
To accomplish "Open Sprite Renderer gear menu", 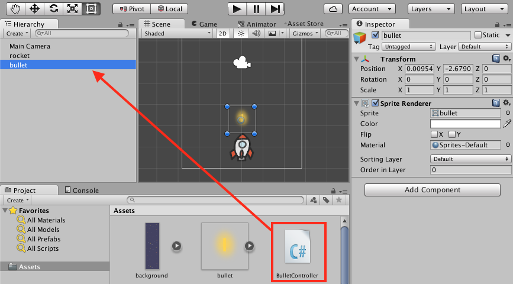I will click(506, 103).
